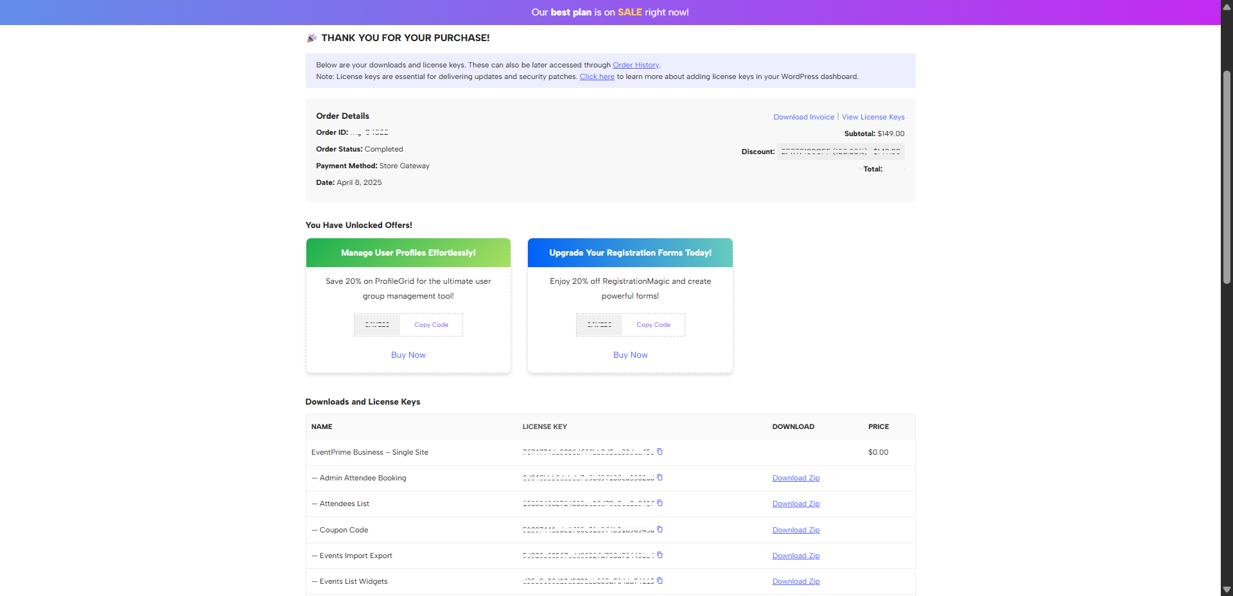Image resolution: width=1233 pixels, height=596 pixels.
Task: Copy the Coupon Code license key
Action: point(660,530)
